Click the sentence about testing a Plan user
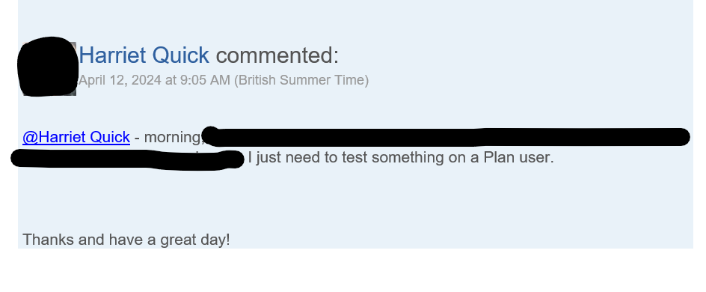Screen dimensions: 706x292 pyautogui.click(x=401, y=157)
